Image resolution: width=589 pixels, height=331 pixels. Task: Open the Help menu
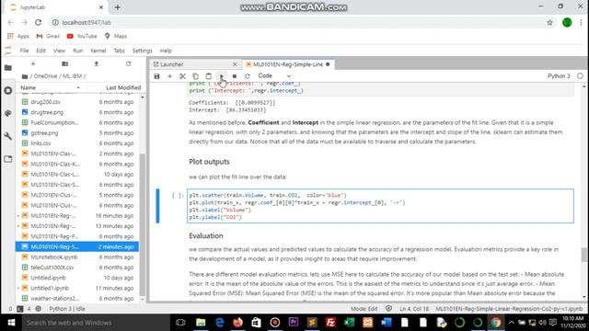[166, 51]
